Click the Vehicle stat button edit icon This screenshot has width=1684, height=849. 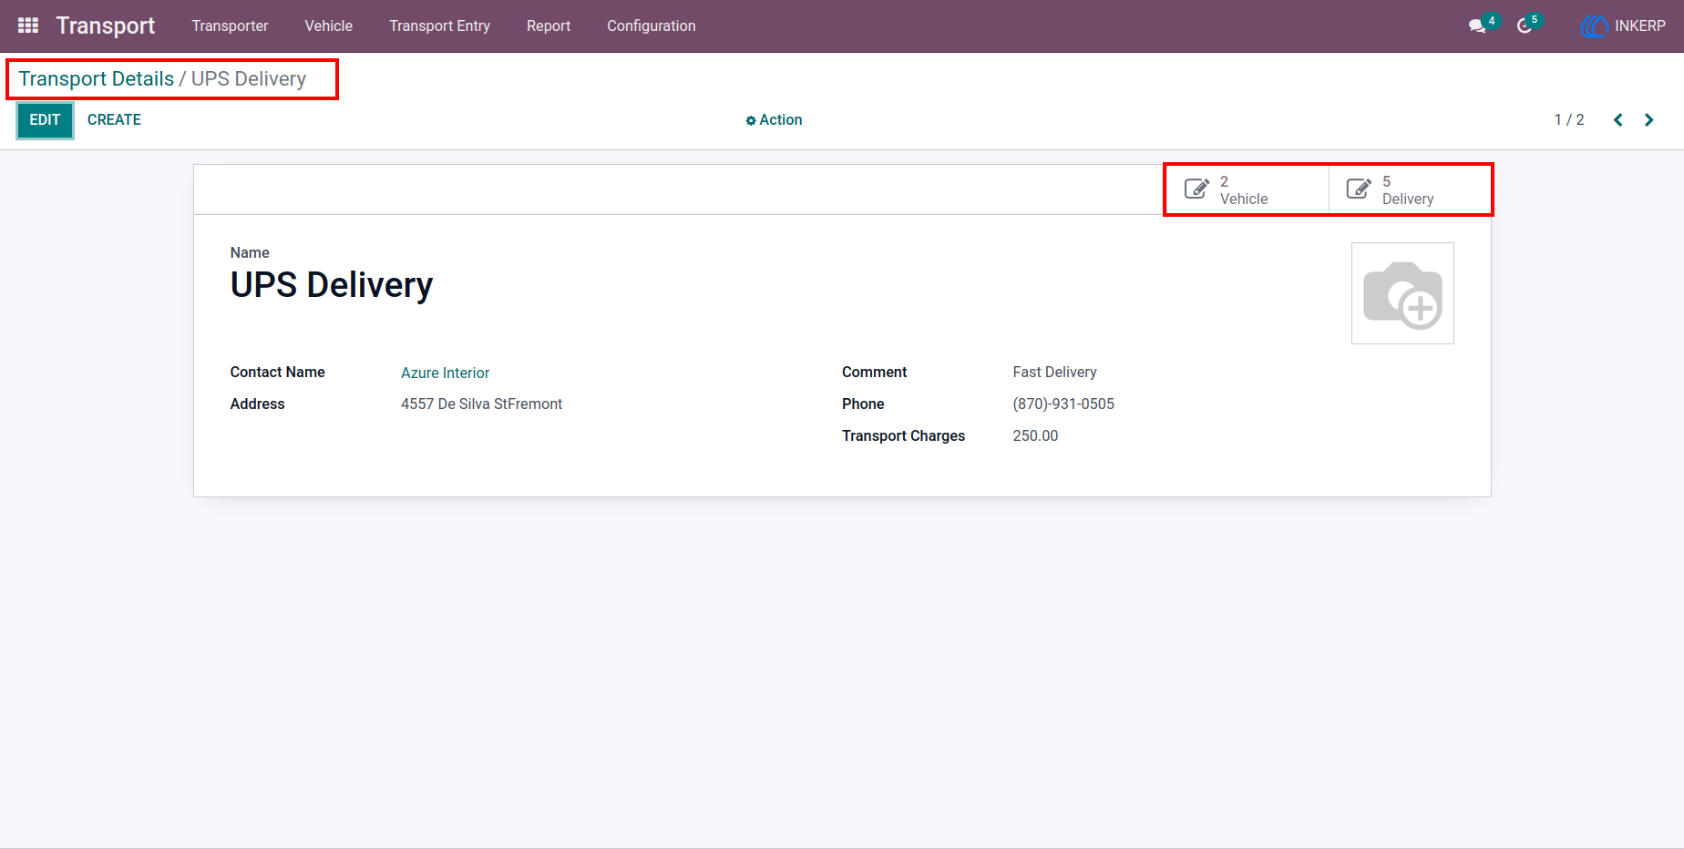(1196, 189)
